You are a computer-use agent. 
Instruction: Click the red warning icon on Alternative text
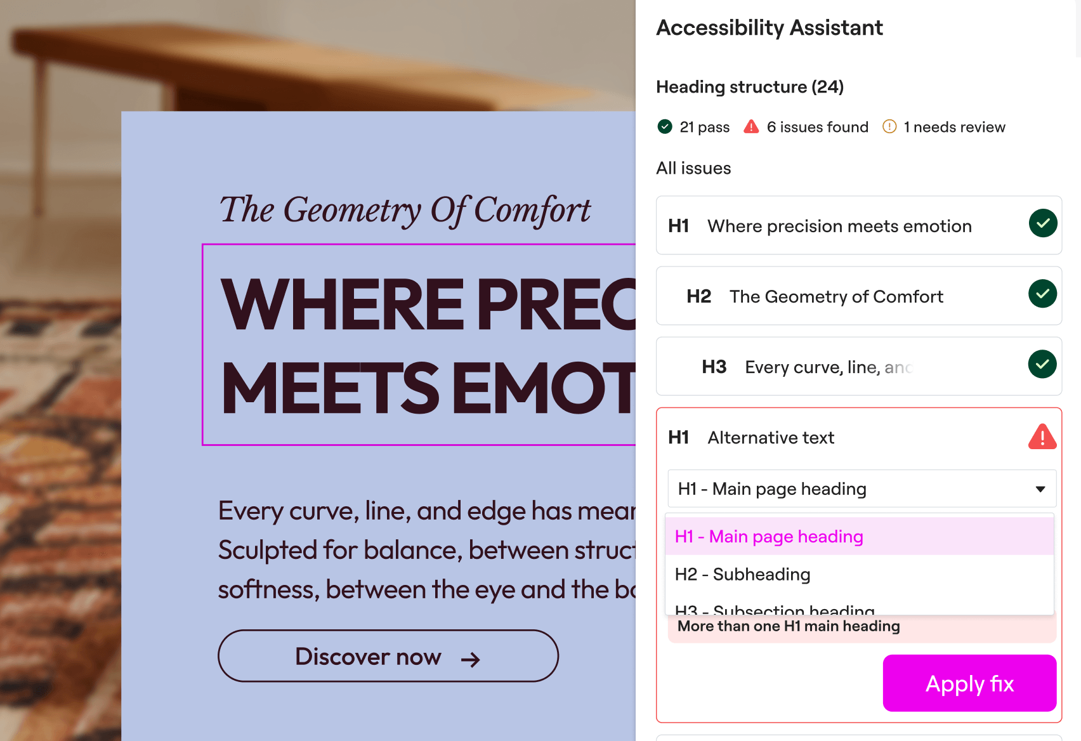click(1042, 436)
